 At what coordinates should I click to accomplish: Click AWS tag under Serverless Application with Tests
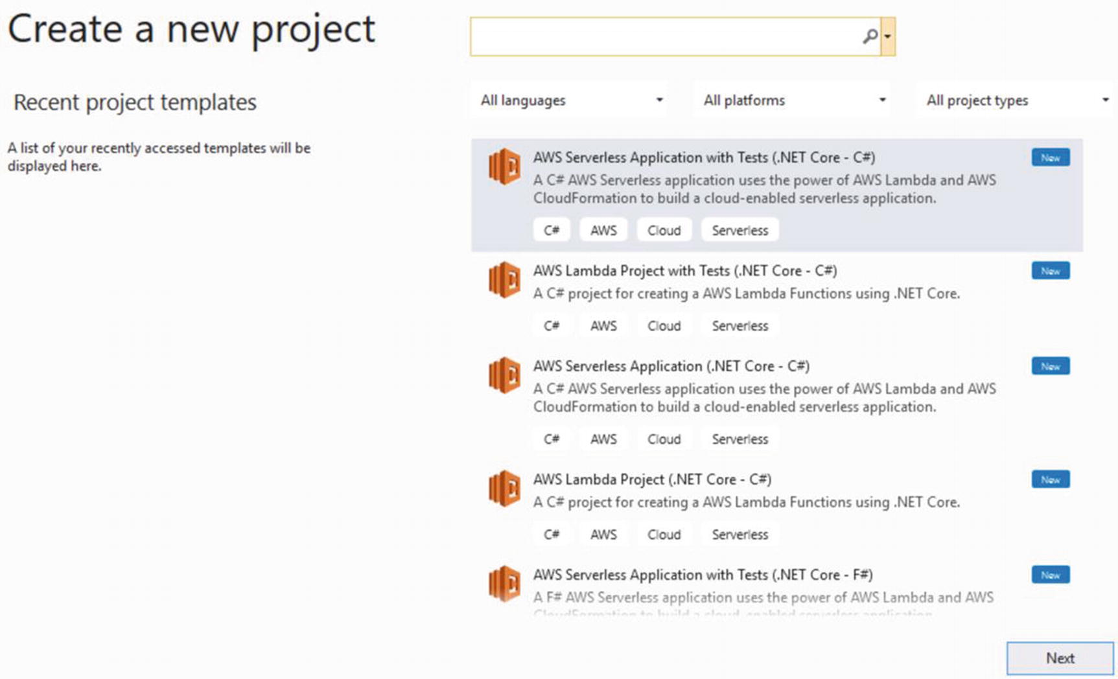[603, 230]
